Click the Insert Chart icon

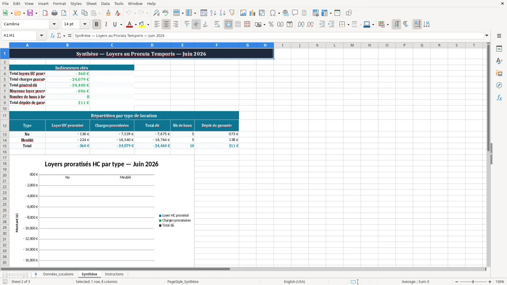253,13
